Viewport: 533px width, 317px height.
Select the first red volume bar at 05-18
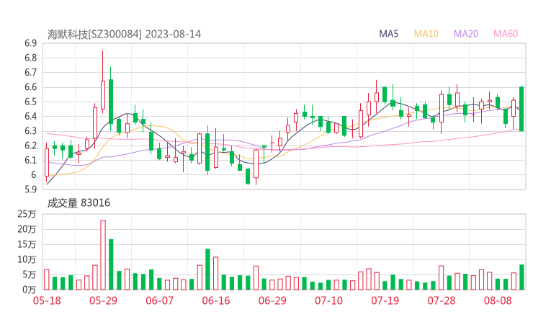click(47, 280)
